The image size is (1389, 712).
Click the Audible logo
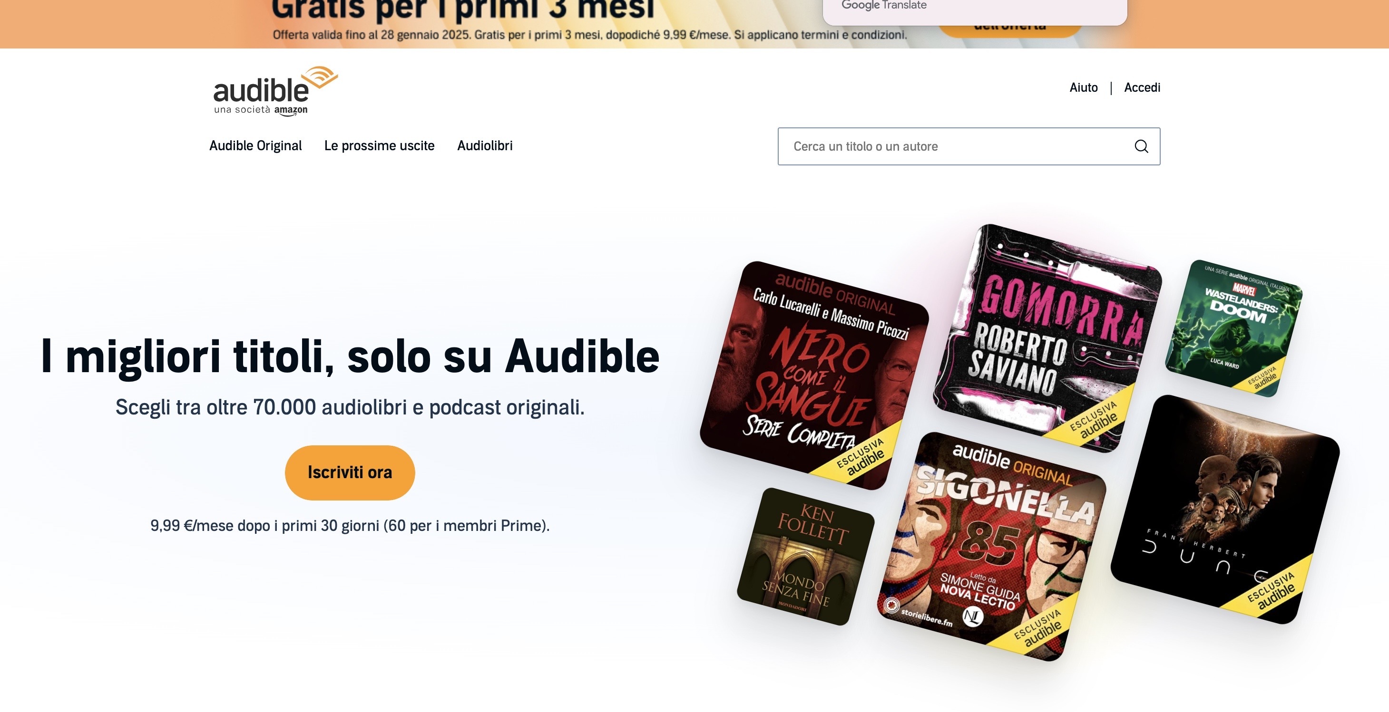click(275, 90)
